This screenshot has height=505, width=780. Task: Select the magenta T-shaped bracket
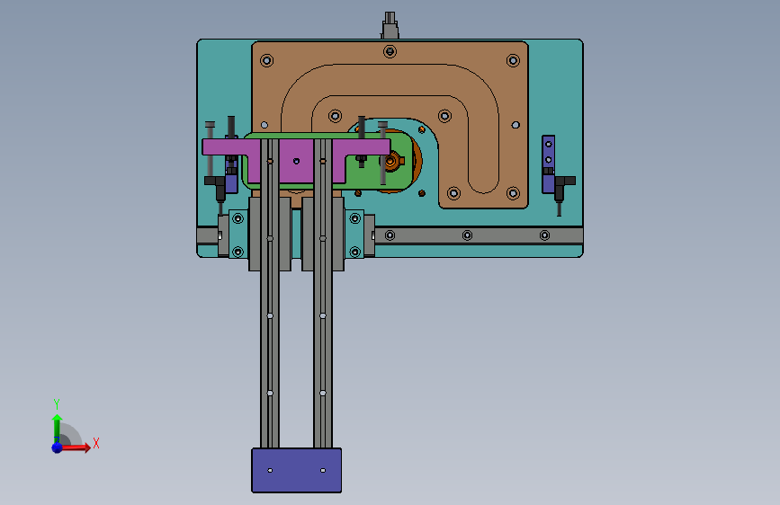[296, 161]
